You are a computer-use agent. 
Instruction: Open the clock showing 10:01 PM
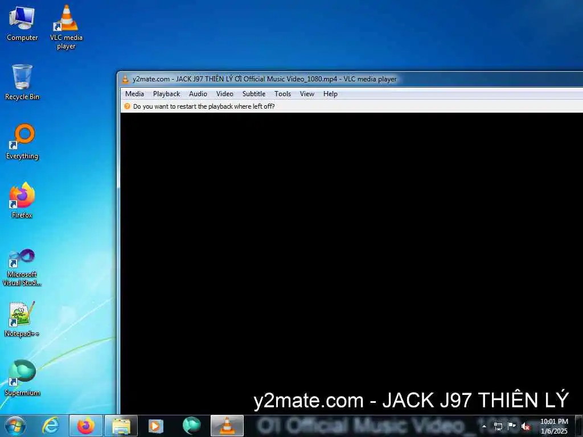coord(554,426)
